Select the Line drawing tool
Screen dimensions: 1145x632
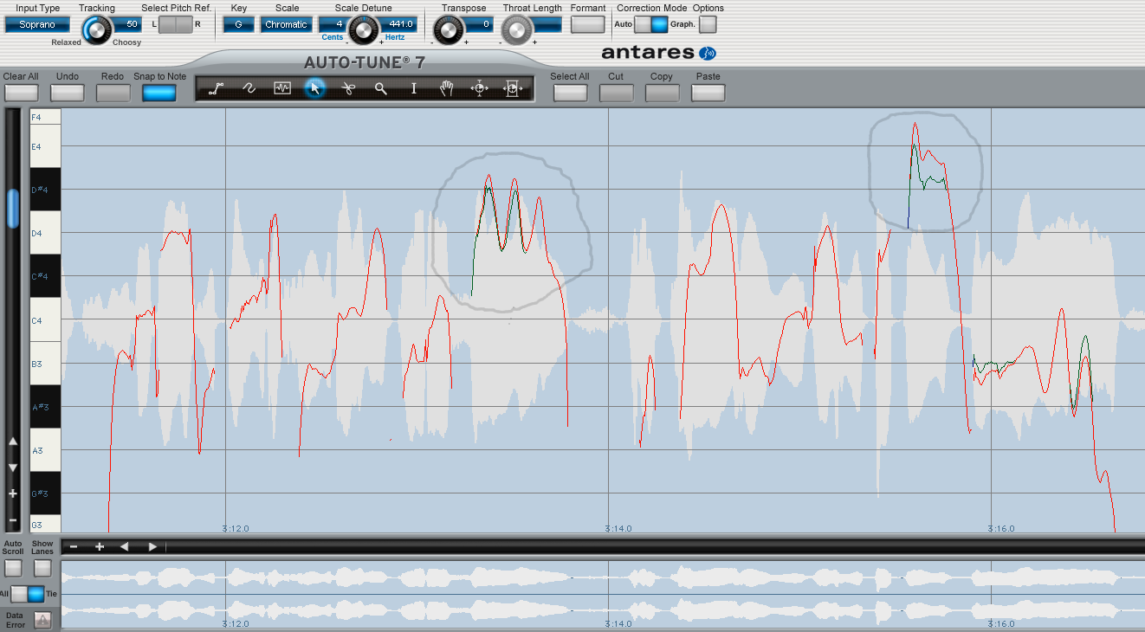(x=217, y=88)
